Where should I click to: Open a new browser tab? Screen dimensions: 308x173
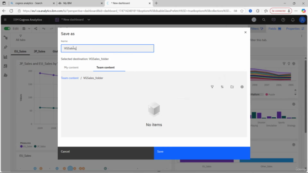(x=156, y=3)
